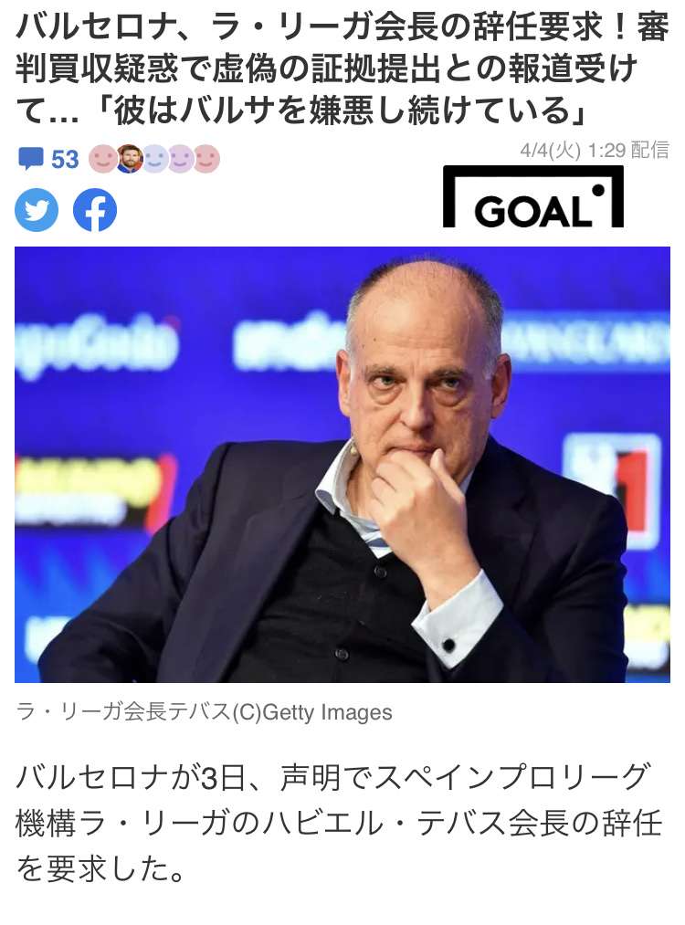The image size is (685, 925).
Task: Click the 4/4(火) 1:29 配信 timestamp
Action: tap(595, 151)
